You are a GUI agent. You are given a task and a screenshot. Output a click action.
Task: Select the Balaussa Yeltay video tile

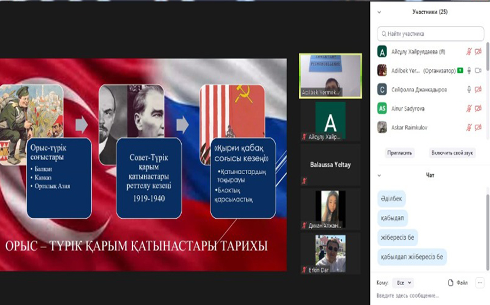(x=331, y=165)
